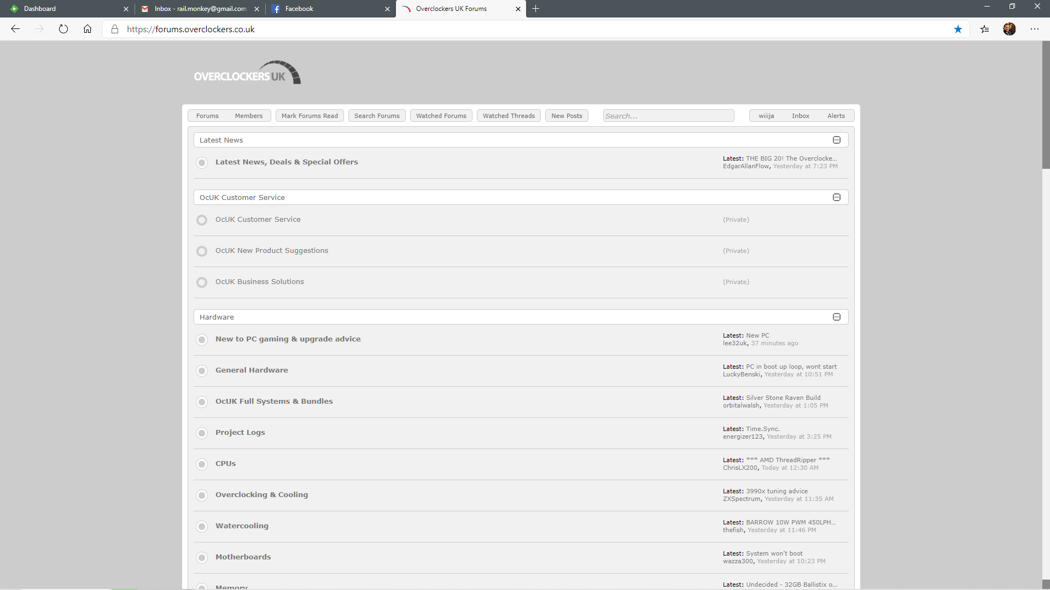
Task: Click status circle beside Watercooling forum
Action: (202, 527)
